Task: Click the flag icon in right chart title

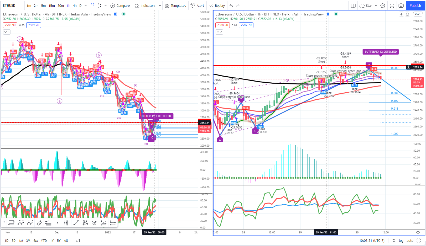Action: point(328,14)
